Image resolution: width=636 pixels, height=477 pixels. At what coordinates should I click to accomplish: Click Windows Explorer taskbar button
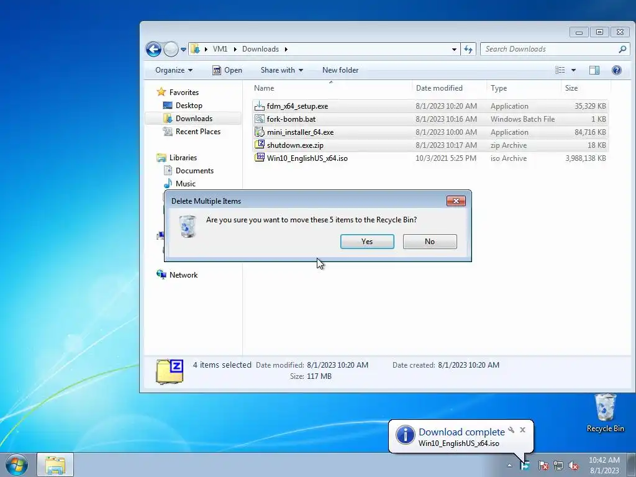[x=55, y=465]
